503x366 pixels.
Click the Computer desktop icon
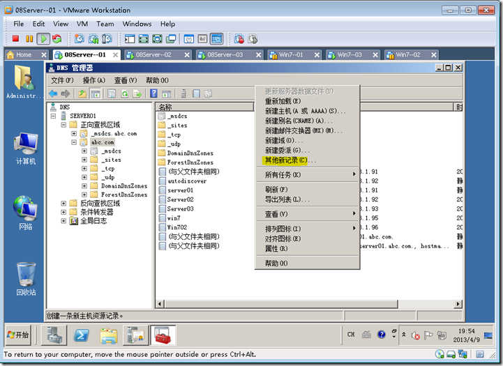26,148
